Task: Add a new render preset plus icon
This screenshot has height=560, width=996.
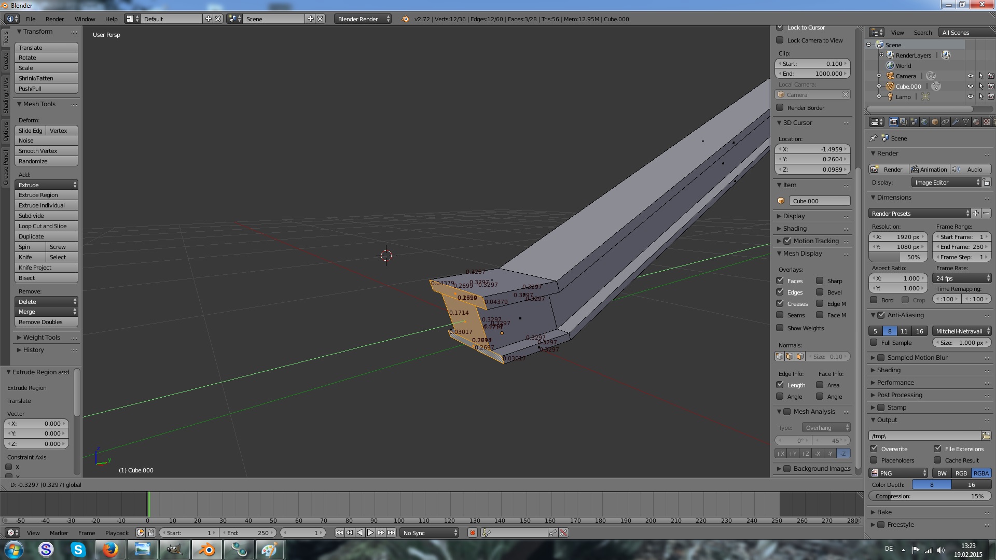Action: tap(976, 213)
